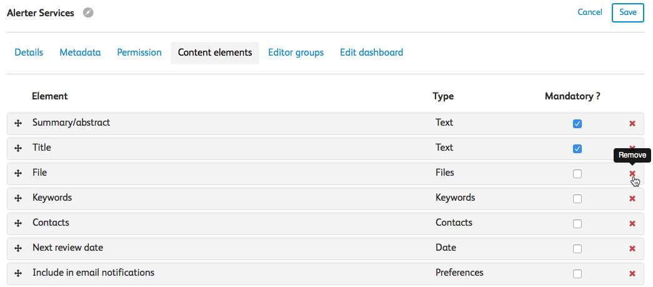653x287 pixels.
Task: Open the Permission tab
Action: [139, 53]
